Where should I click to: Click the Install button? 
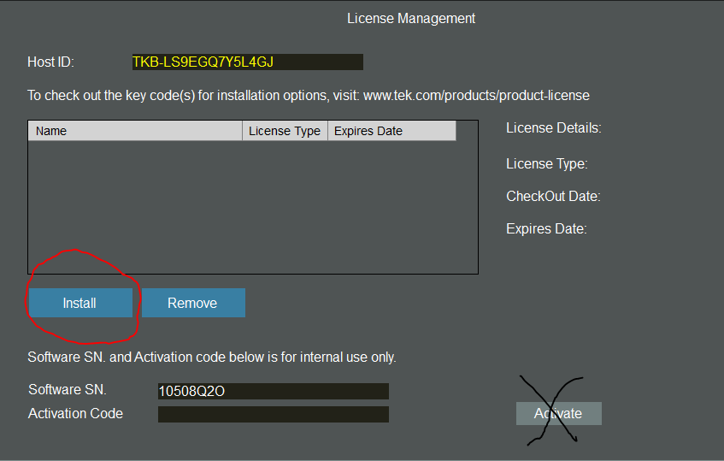(80, 303)
